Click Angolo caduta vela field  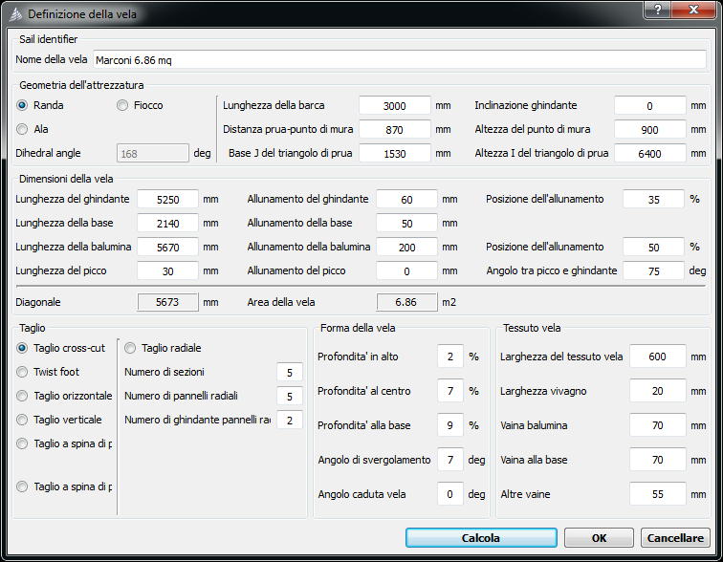click(450, 494)
